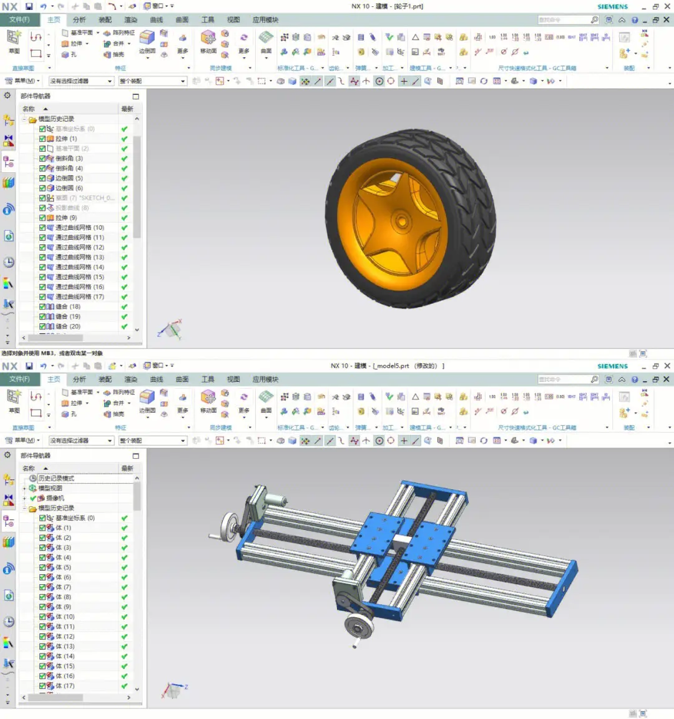Toggle 基准坐标系 (0) checkbox in _model5.prt navigator
This screenshot has height=719, width=674.
tap(42, 517)
